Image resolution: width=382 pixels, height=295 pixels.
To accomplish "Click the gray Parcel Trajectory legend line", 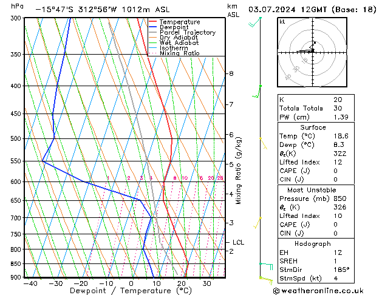I will coord(153,32).
